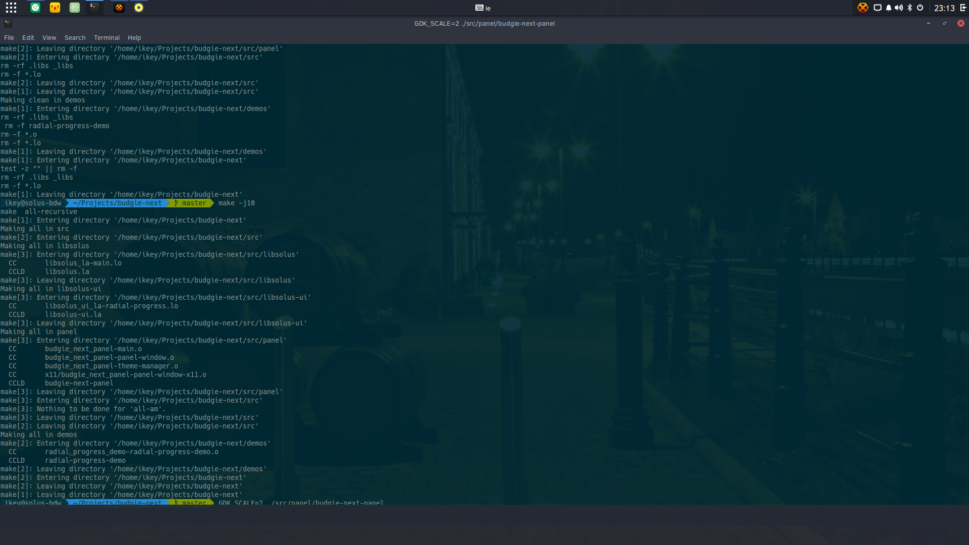Click '~/Projects/budgie-next' segment on make -j10 prompt
This screenshot has width=969, height=545.
117,203
